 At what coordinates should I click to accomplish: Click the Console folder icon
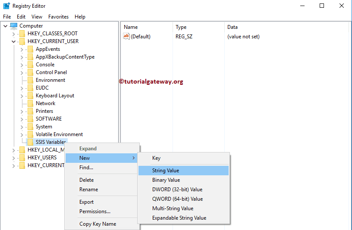(30, 65)
